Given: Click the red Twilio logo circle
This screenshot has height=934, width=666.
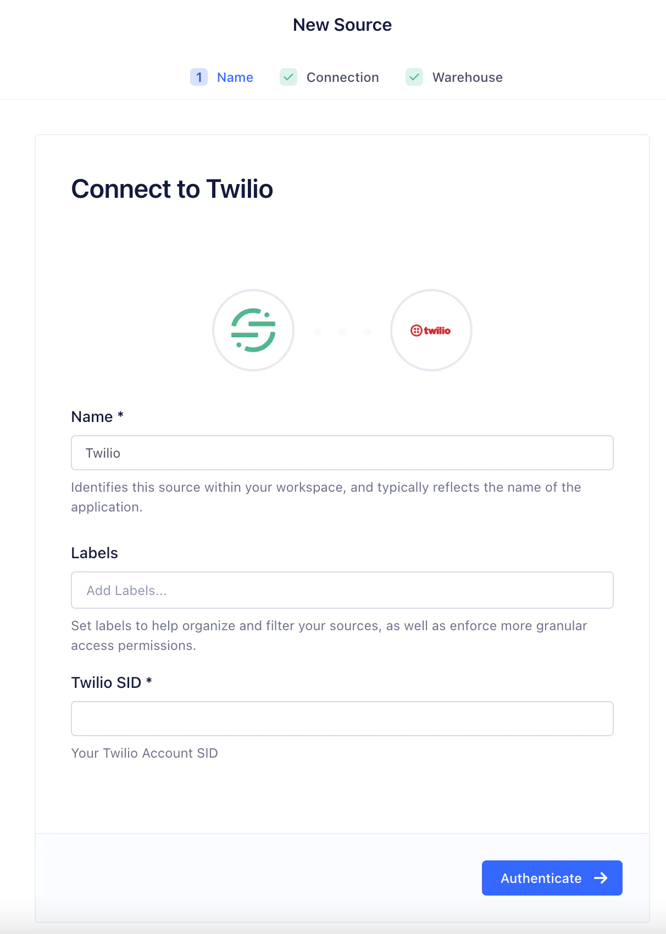Looking at the screenshot, I should pos(431,330).
